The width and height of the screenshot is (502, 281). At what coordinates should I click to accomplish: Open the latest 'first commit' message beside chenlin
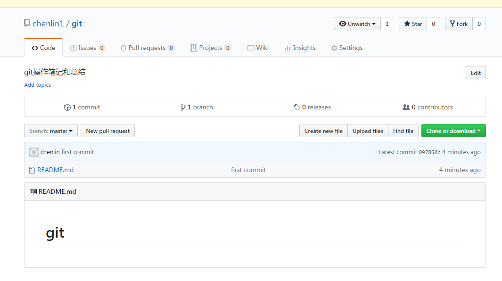tap(78, 152)
